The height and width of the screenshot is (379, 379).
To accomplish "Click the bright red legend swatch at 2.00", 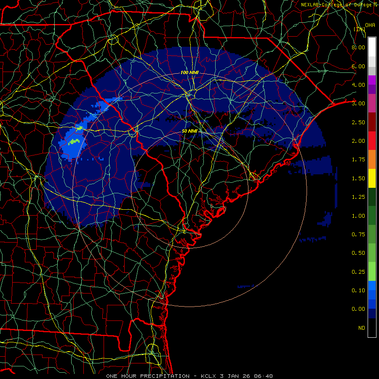I will 372,141.
